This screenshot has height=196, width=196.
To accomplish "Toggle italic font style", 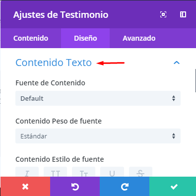I will pyautogui.click(x=27, y=172).
